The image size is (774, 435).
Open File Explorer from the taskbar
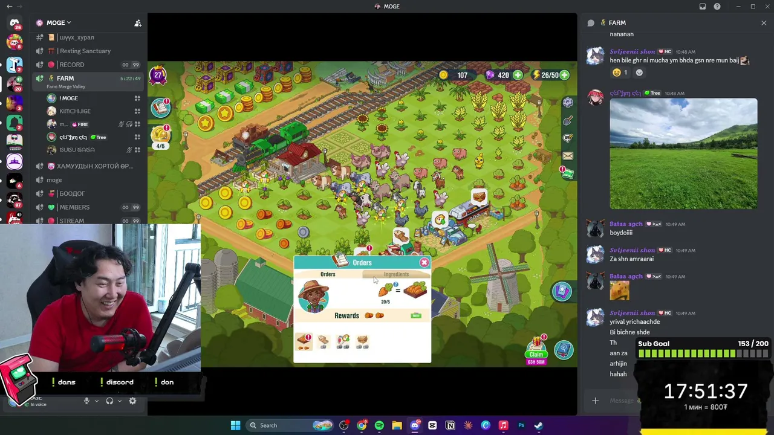(397, 425)
